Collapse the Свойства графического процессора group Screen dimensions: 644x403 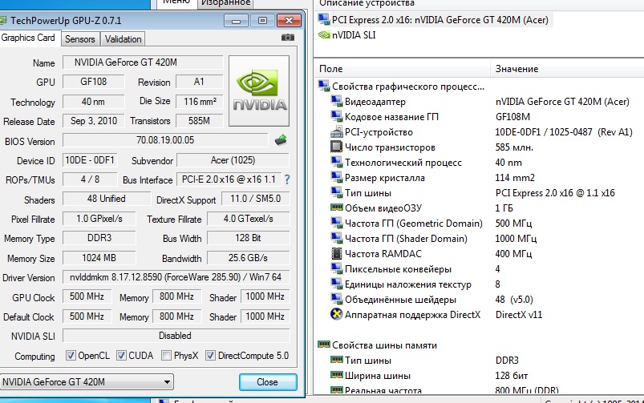(324, 87)
